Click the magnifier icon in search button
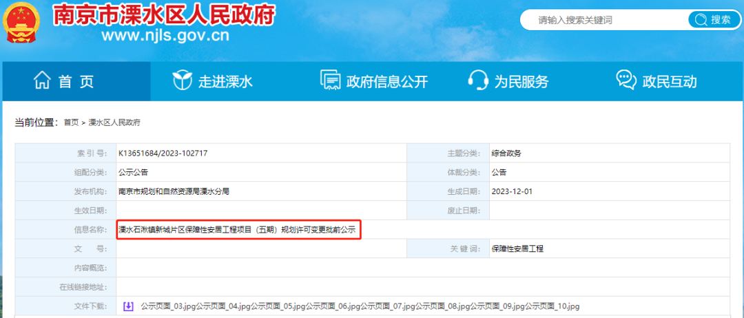The height and width of the screenshot is (318, 744). pos(701,20)
